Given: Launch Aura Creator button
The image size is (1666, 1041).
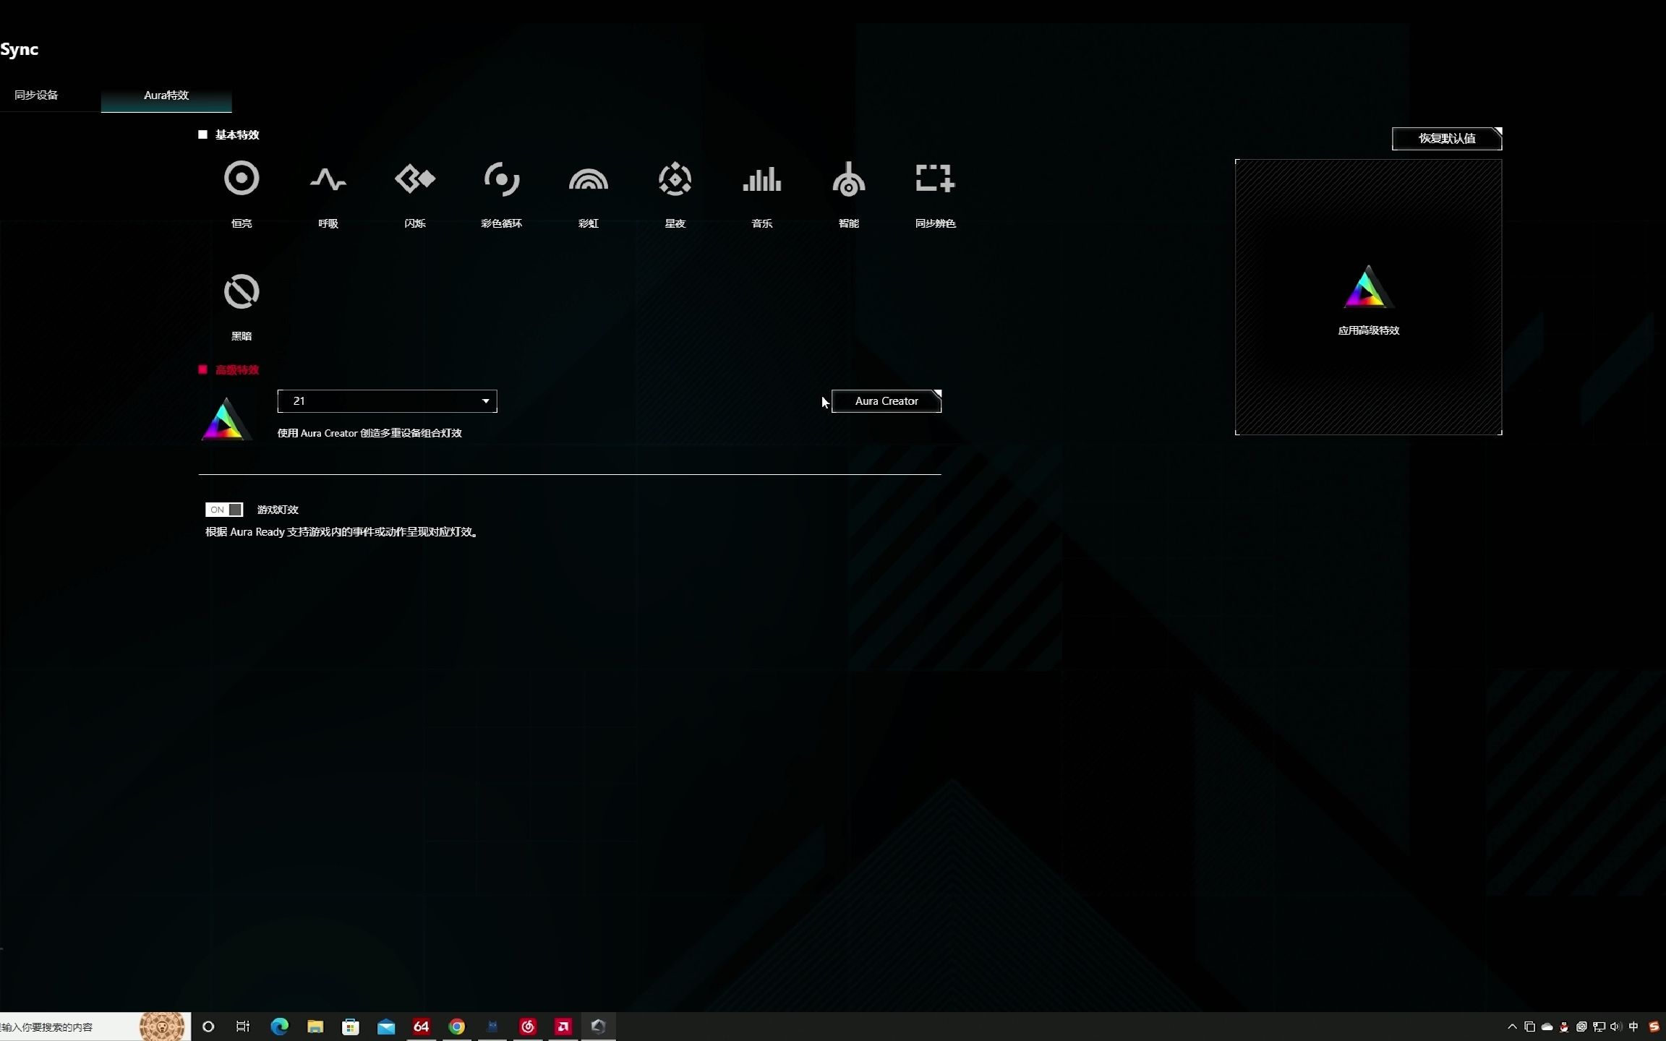Looking at the screenshot, I should pyautogui.click(x=887, y=401).
